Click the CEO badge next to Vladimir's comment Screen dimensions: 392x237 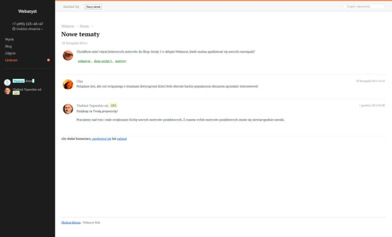[x=113, y=105]
